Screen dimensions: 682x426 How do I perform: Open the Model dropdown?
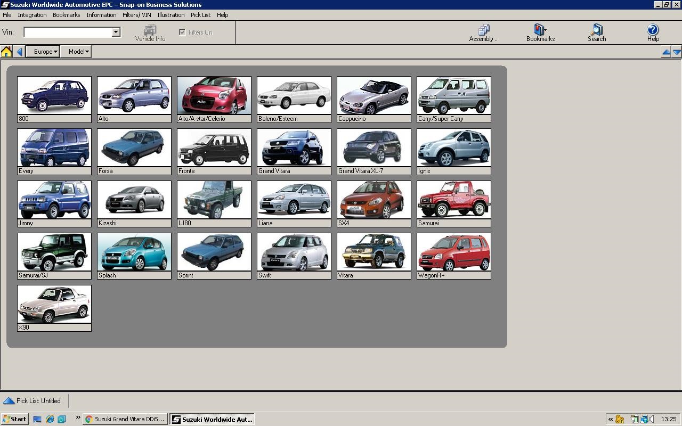coord(76,52)
